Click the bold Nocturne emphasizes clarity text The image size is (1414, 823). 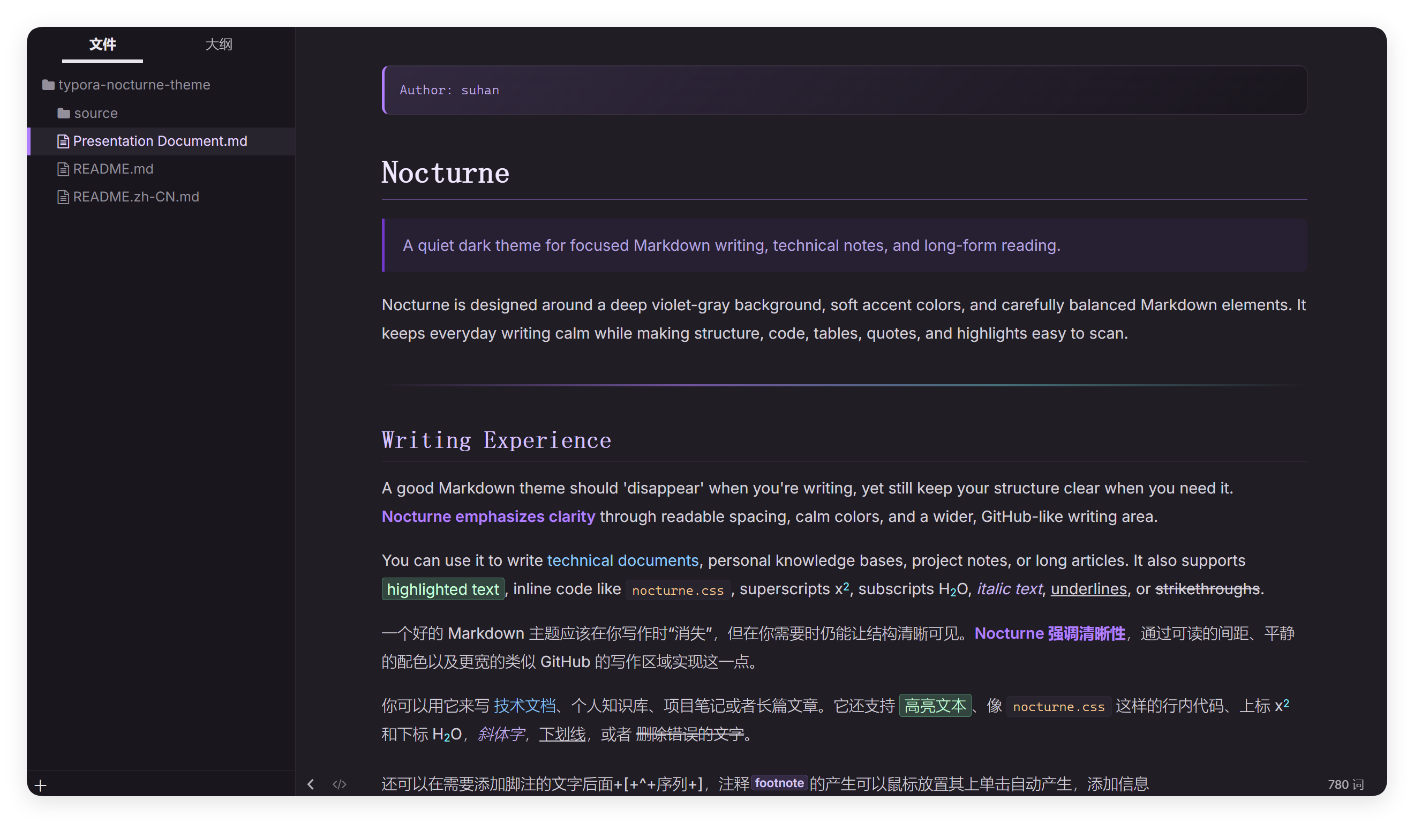[x=488, y=517]
